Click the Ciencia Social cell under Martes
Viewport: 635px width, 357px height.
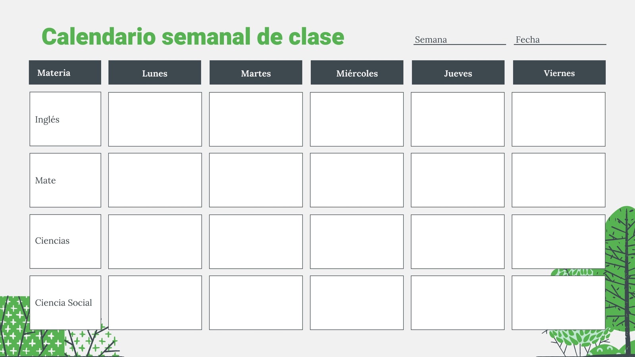point(256,303)
